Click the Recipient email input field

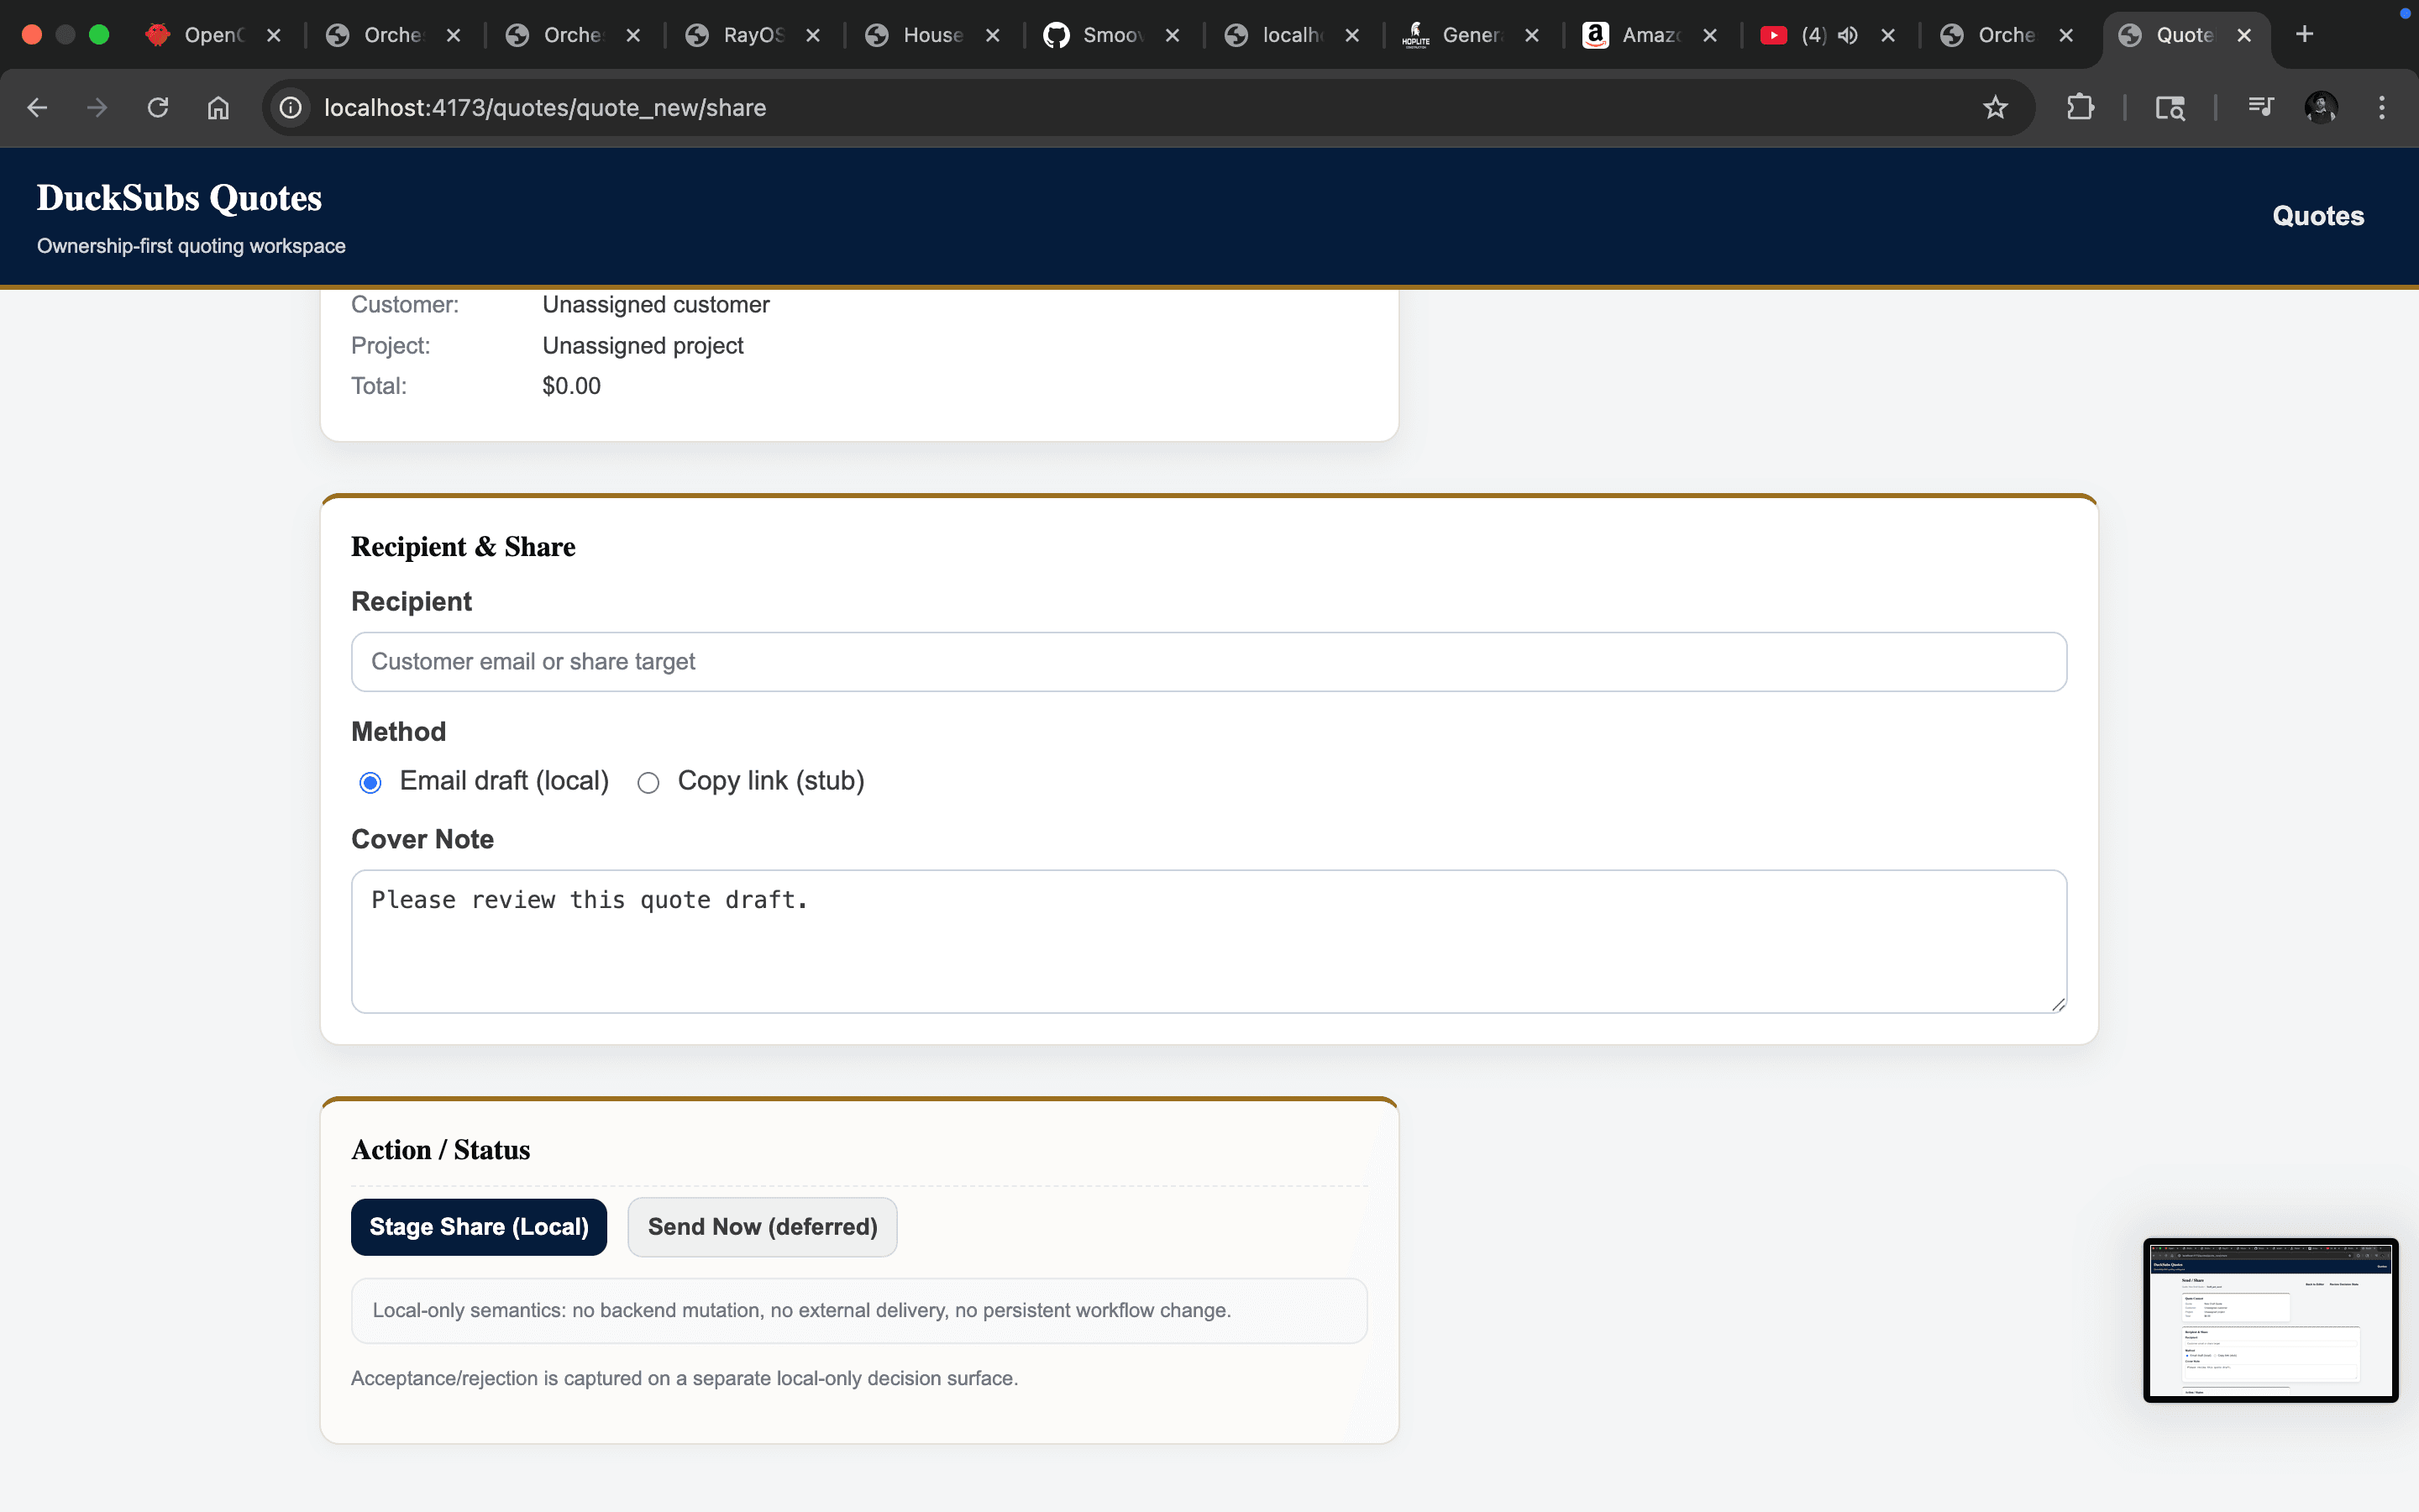(1209, 662)
